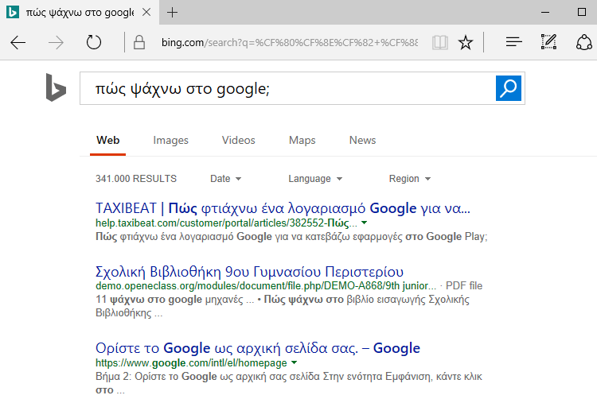Open the TAXIBEAT search result link
The width and height of the screenshot is (597, 399).
283,208
